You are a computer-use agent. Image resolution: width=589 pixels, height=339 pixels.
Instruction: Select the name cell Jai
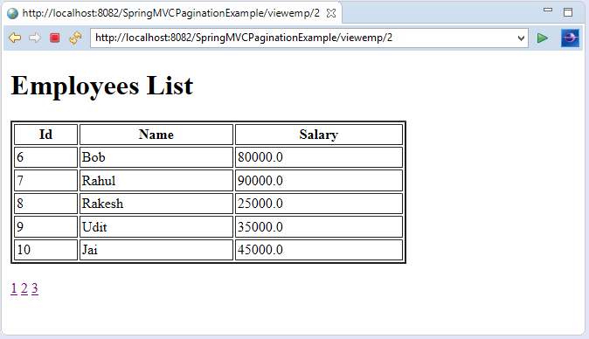pos(156,250)
